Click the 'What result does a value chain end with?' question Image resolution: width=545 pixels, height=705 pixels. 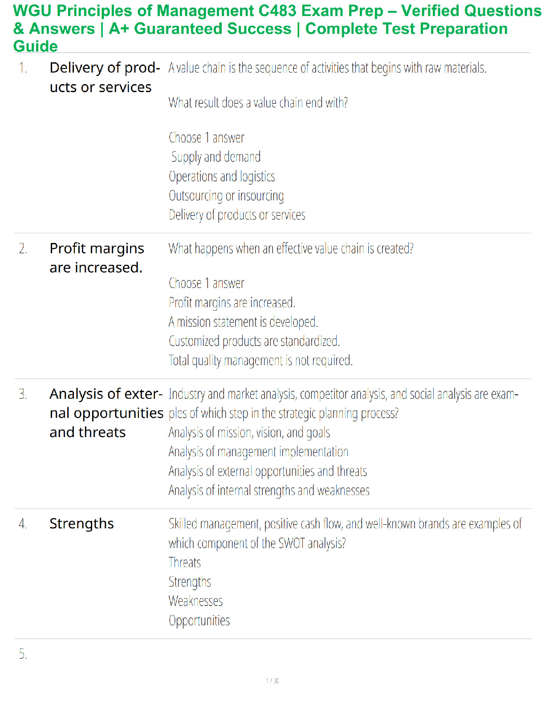258,103
